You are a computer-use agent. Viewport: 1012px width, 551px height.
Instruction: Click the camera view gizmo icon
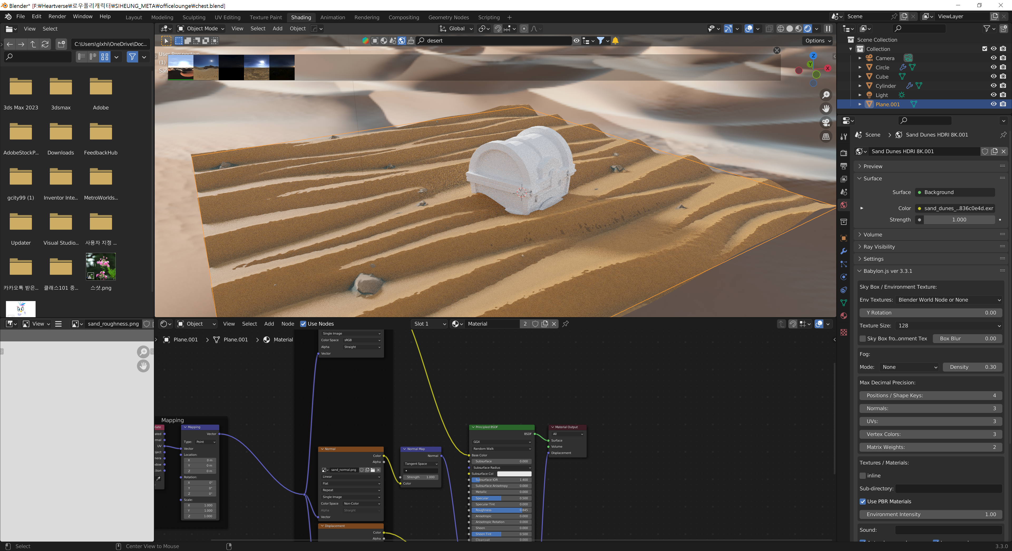click(x=826, y=123)
